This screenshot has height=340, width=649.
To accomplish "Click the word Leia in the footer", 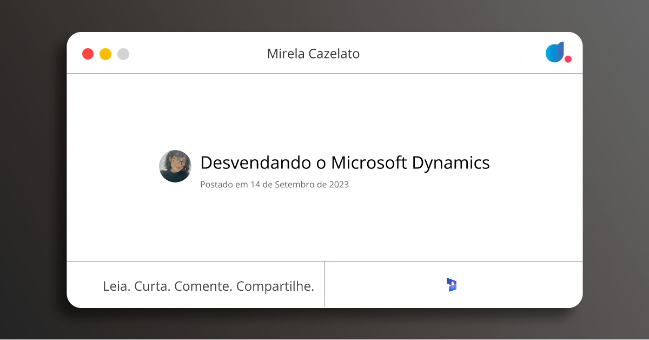I will 115,285.
